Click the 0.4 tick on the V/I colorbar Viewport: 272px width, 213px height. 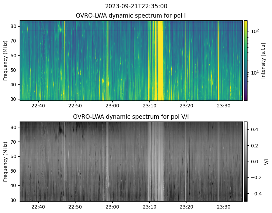tap(254, 129)
